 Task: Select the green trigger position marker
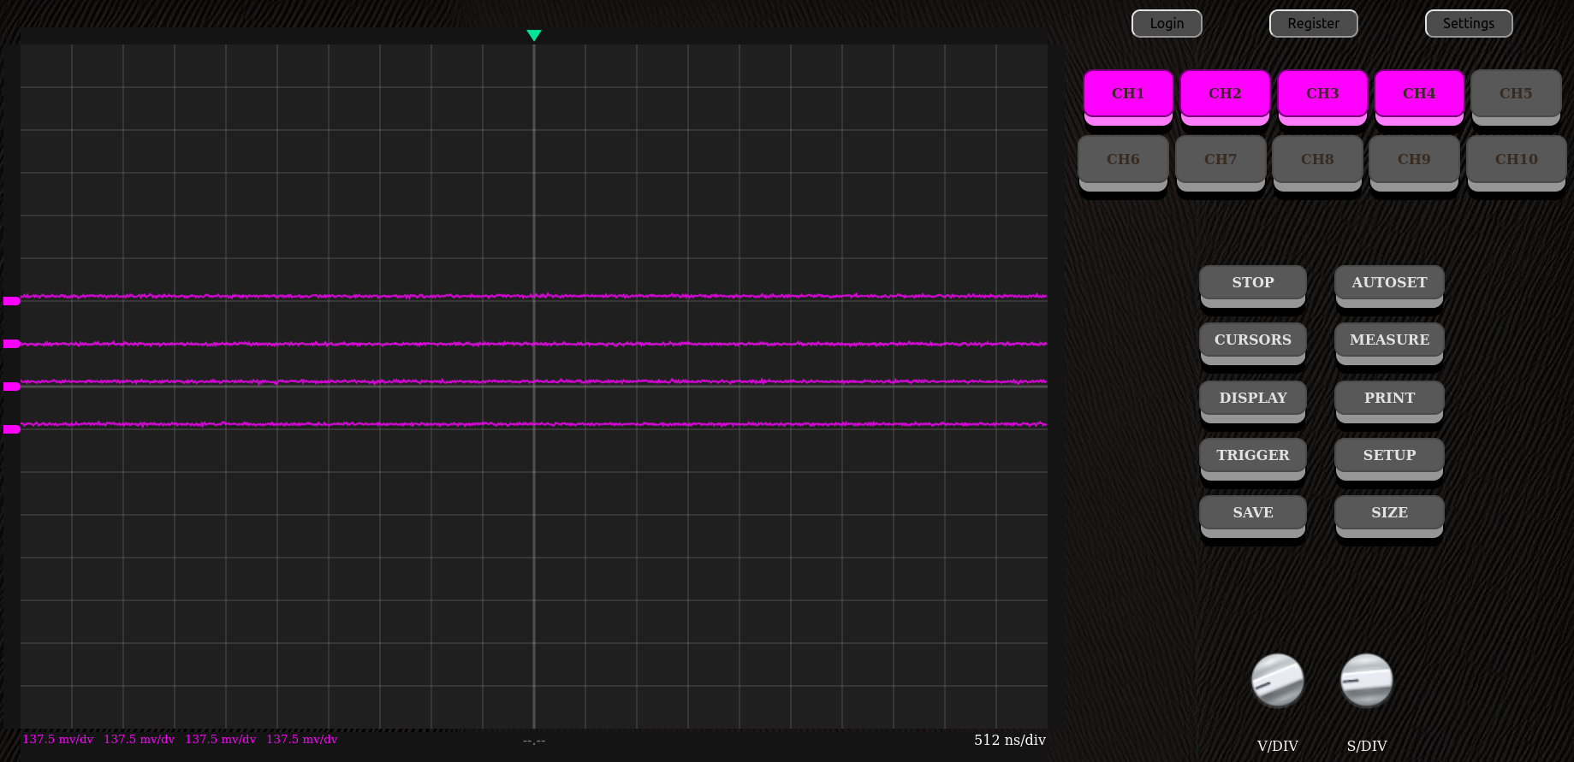(534, 35)
